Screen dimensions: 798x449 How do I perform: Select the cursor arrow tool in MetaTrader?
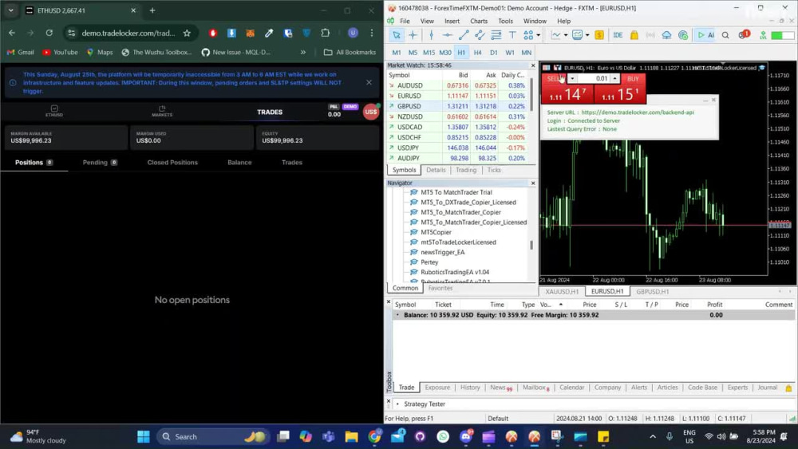click(396, 35)
